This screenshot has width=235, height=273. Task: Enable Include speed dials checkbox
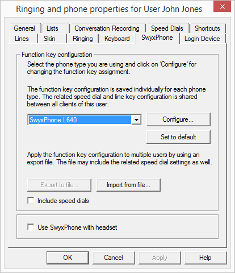(31, 200)
